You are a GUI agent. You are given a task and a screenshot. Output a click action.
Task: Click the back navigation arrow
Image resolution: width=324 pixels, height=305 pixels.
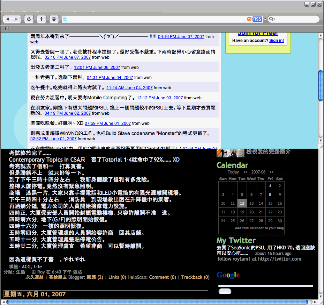[8, 19]
